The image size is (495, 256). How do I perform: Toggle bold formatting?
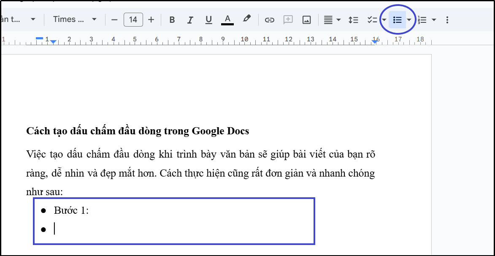(x=172, y=19)
